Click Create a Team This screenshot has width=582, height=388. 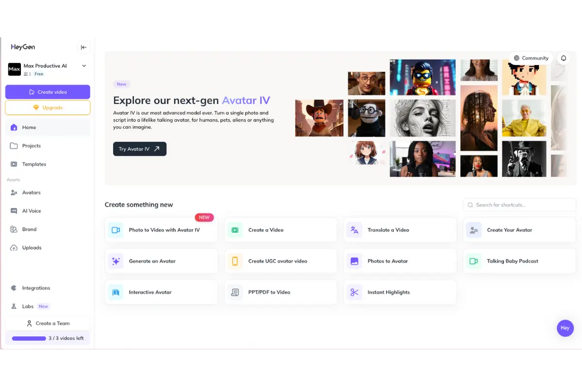[48, 323]
